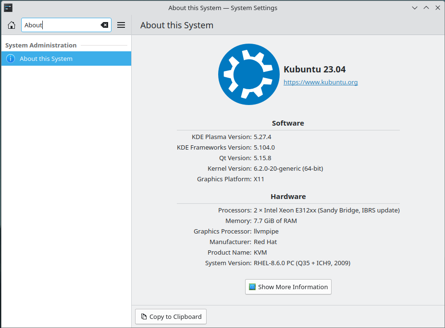
Task: Focus the search input field
Action: 62,24
